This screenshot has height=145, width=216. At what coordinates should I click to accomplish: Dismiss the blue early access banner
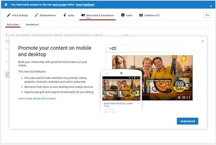click(x=211, y=6)
